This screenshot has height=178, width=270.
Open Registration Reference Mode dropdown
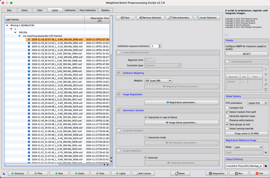click(x=248, y=147)
